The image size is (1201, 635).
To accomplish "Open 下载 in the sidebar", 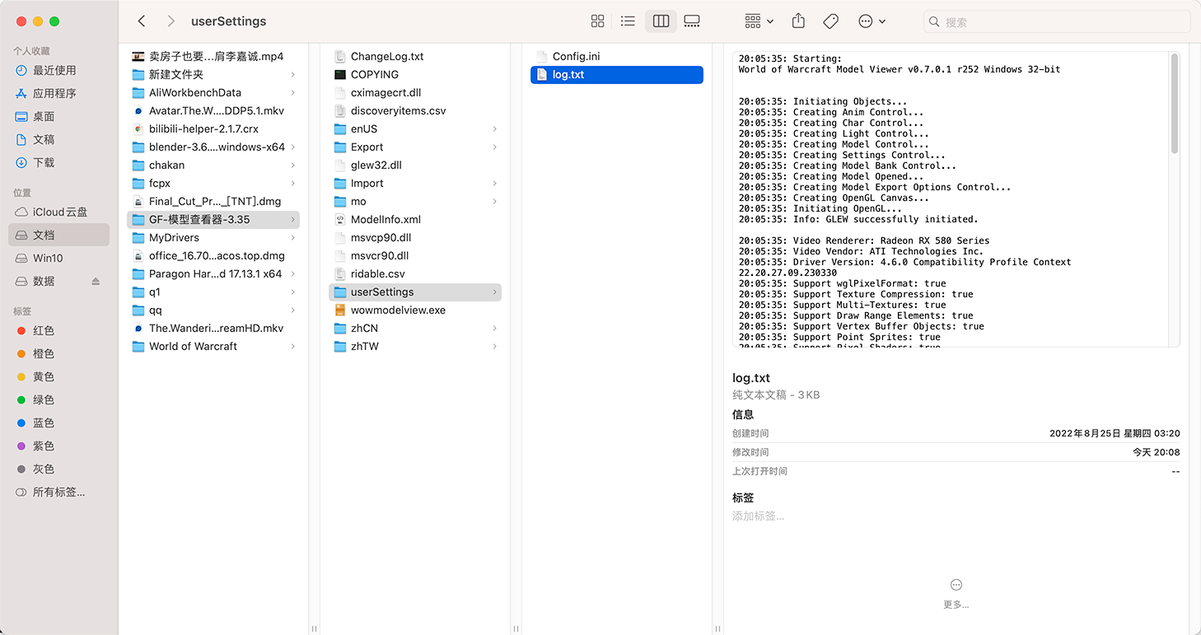I will [44, 163].
